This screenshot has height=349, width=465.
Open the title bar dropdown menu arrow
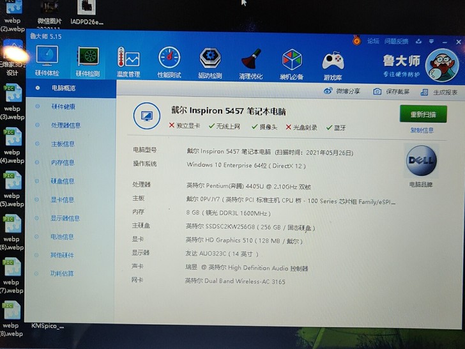tap(431, 42)
